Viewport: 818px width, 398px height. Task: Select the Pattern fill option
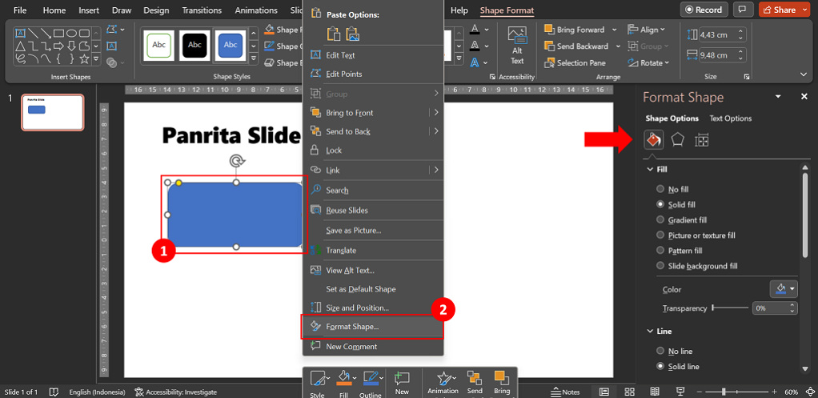point(680,251)
